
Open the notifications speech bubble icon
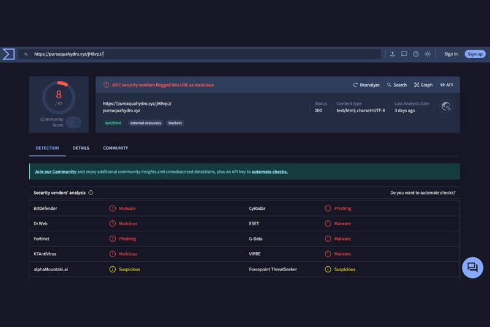[404, 54]
